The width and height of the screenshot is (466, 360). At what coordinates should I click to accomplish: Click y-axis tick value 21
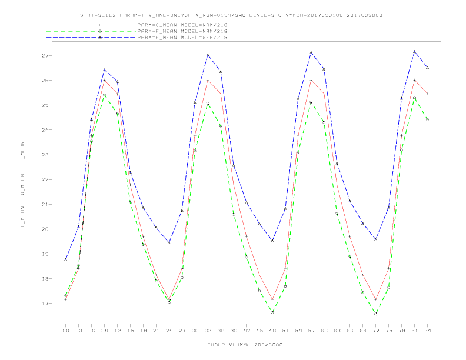pos(45,204)
